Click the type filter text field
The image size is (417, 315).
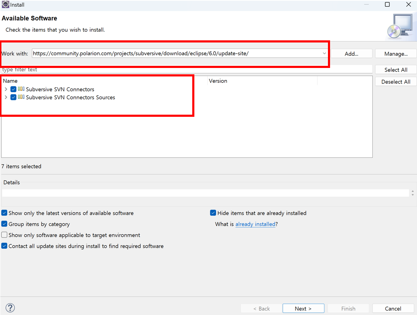[187, 69]
